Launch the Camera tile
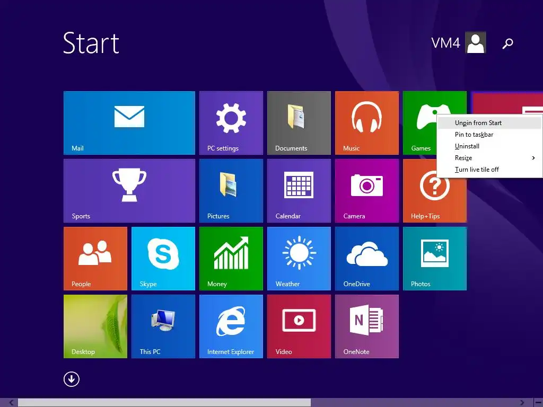The image size is (543, 407). coord(367,191)
